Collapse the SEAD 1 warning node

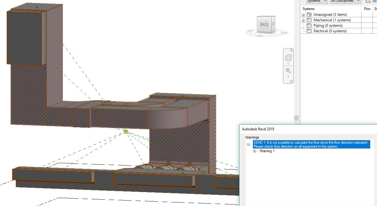(x=248, y=145)
